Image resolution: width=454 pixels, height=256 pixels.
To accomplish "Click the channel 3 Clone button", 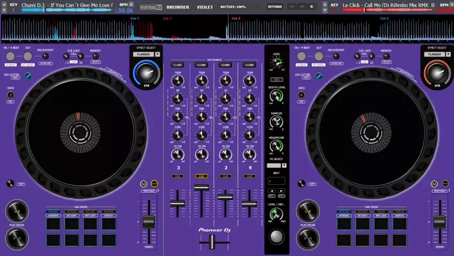I will (x=177, y=65).
